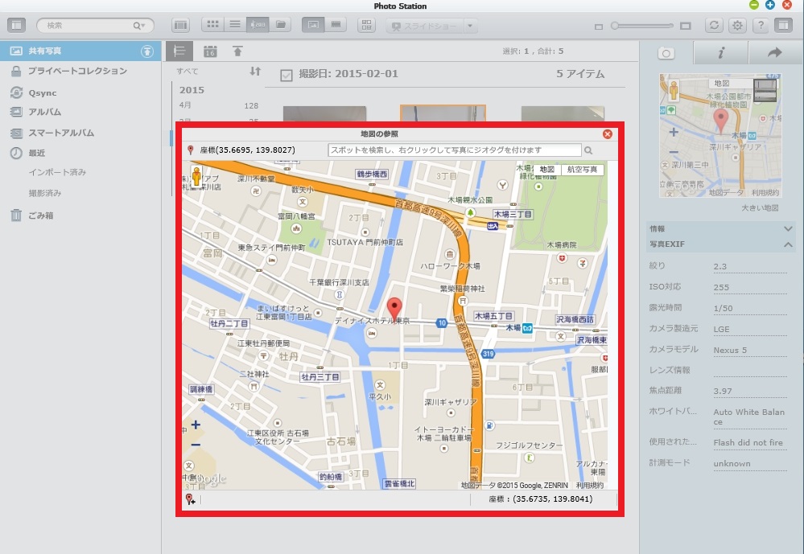Click the large thumbnail size icon
Image resolution: width=804 pixels, height=554 pixels.
[686, 26]
